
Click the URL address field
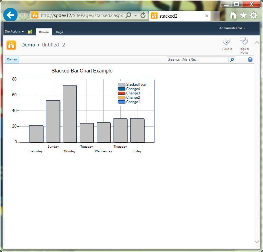pyautogui.click(x=82, y=15)
